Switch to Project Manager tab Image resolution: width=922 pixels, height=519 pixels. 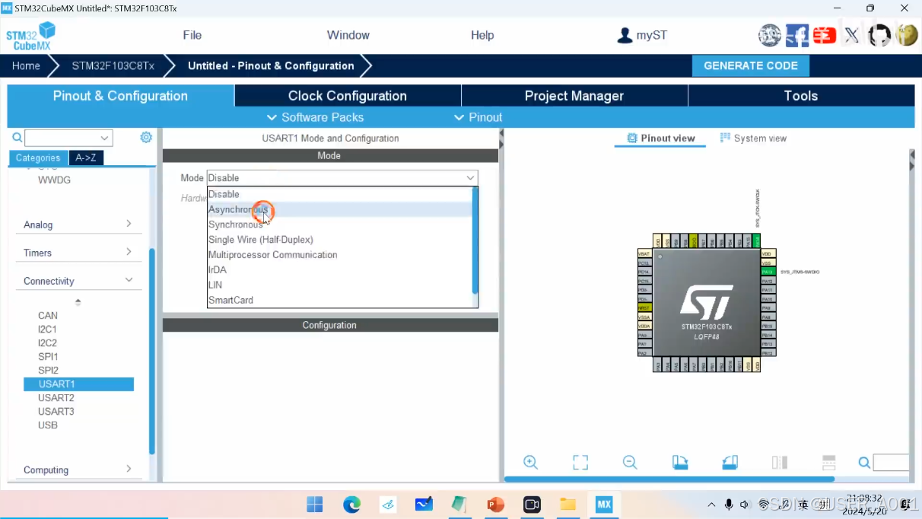coord(574,96)
